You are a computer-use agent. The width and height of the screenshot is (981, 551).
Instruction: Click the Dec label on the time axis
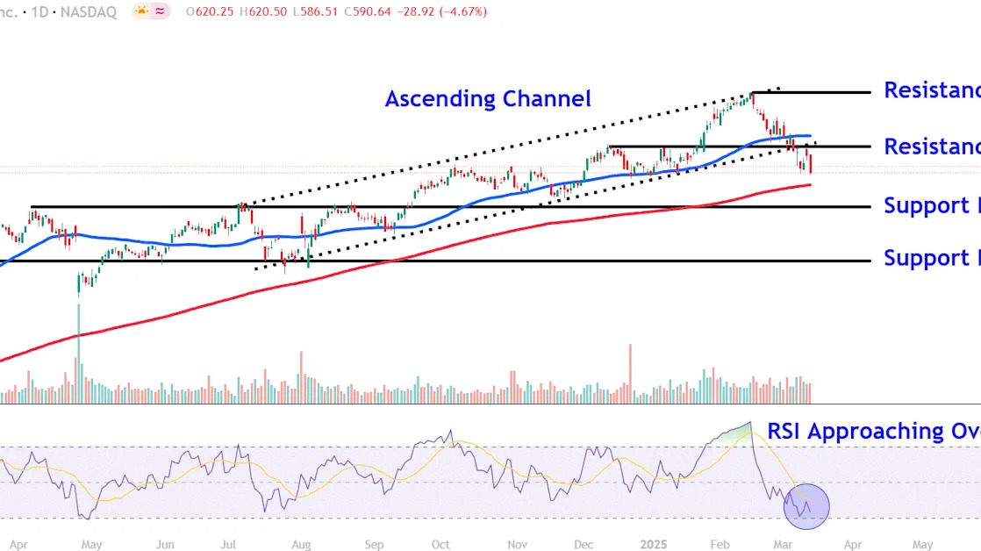click(x=584, y=545)
